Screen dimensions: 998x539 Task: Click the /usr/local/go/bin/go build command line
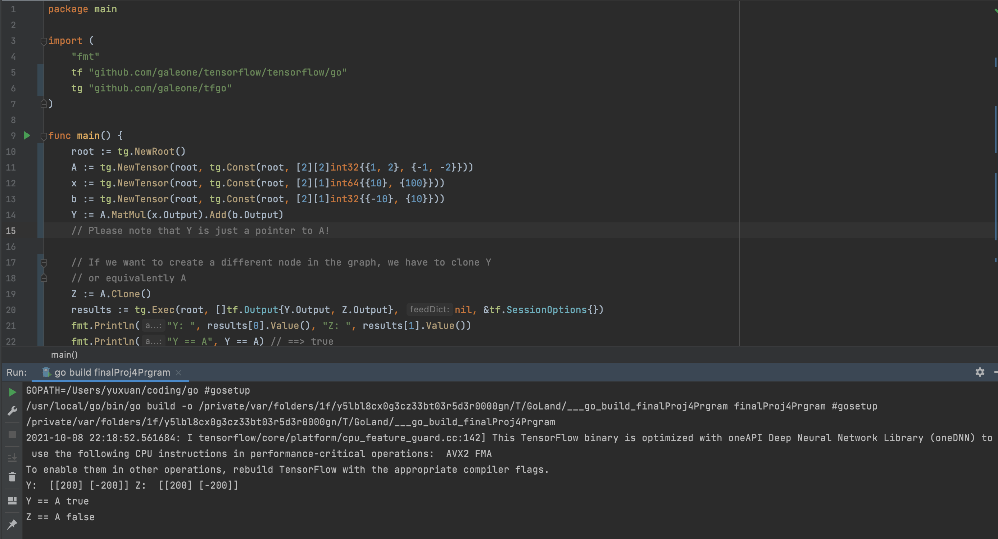pyautogui.click(x=452, y=406)
